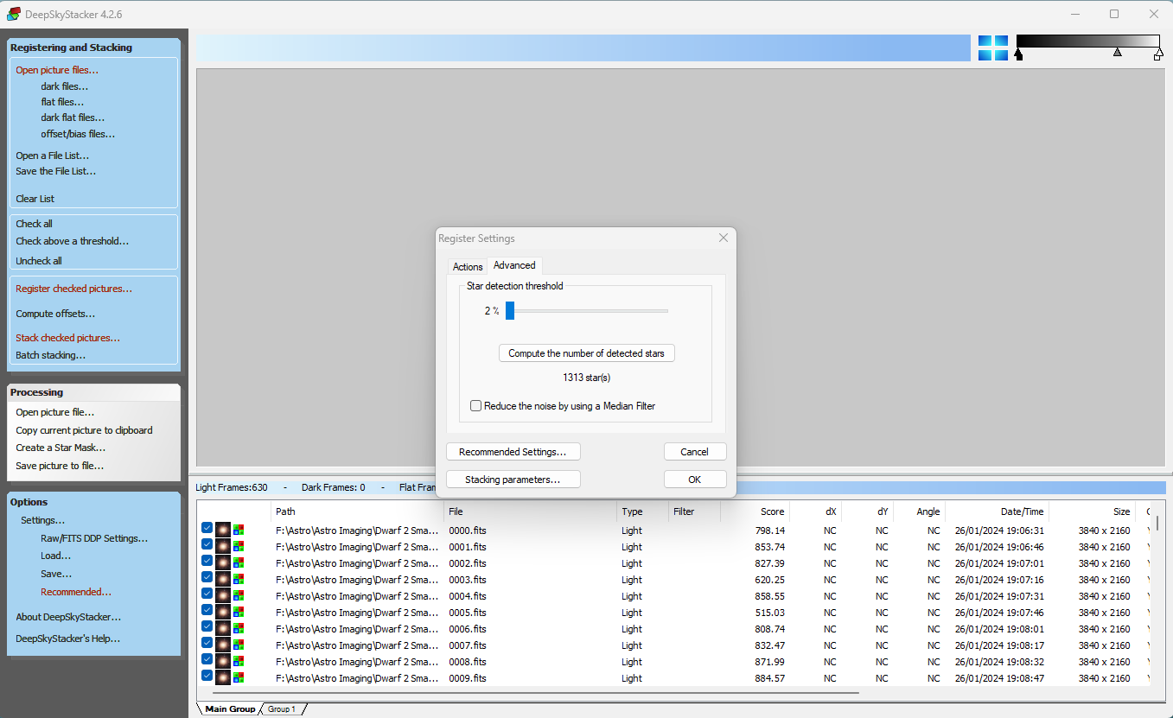Click the thumbnail icon of 0009.fits row

tap(223, 677)
